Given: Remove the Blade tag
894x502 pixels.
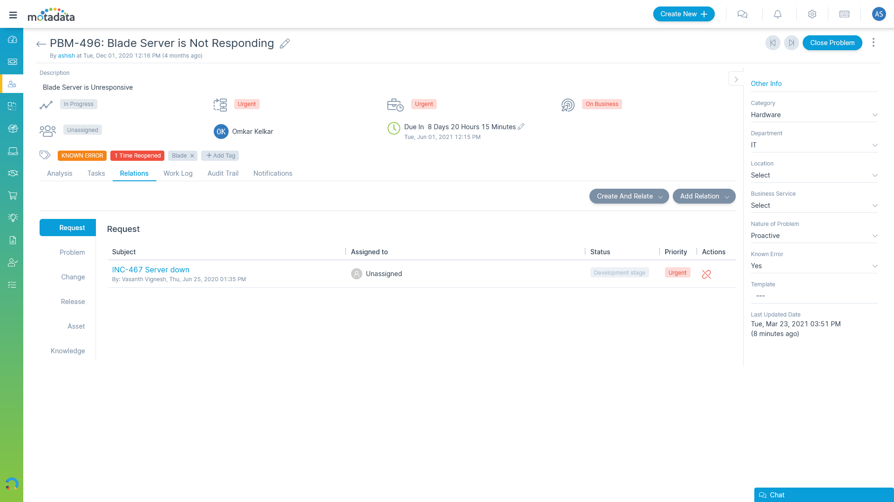Looking at the screenshot, I should (191, 156).
